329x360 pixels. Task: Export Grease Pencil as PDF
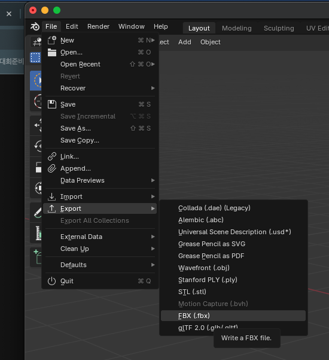(233, 256)
